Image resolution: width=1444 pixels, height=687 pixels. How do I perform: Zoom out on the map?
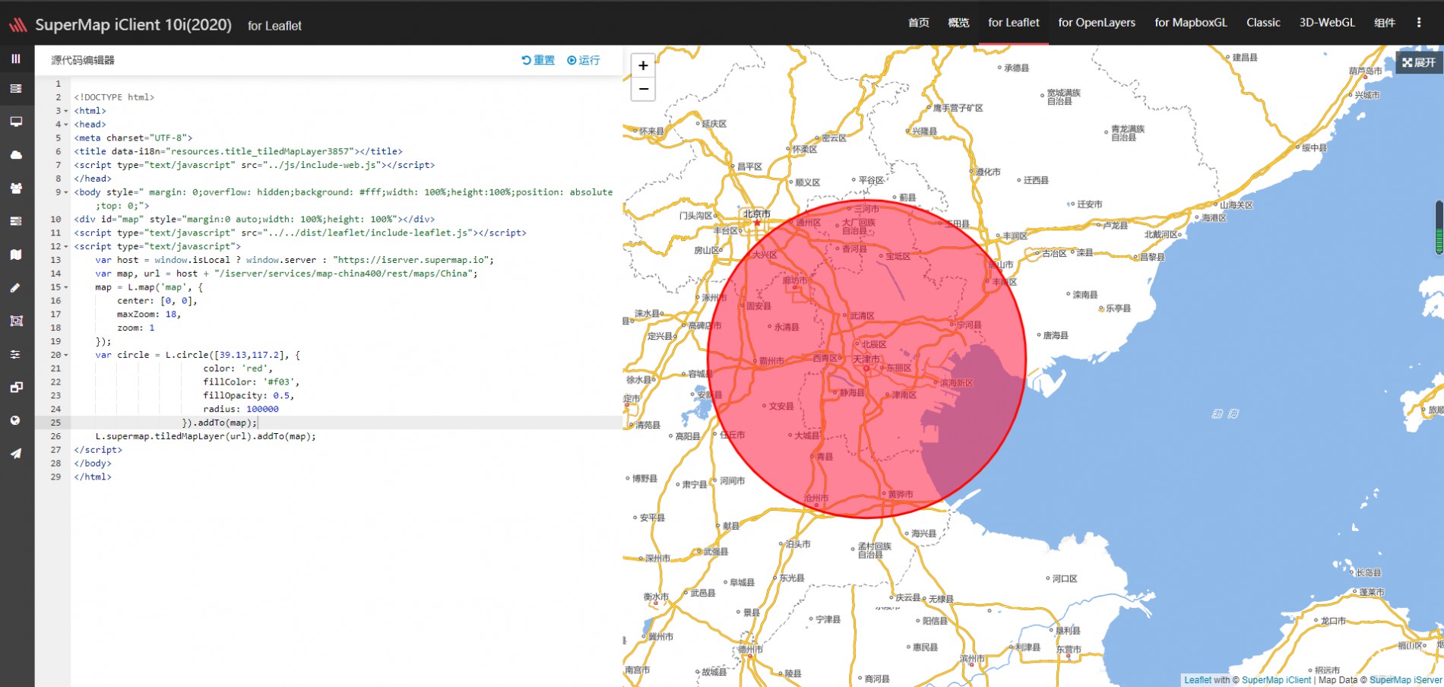click(643, 89)
